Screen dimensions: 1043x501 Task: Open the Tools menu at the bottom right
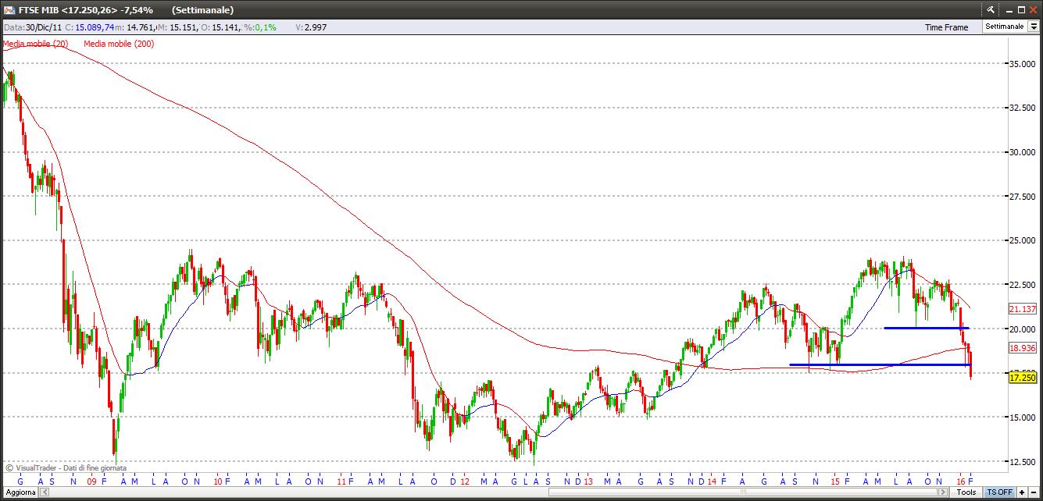click(966, 492)
